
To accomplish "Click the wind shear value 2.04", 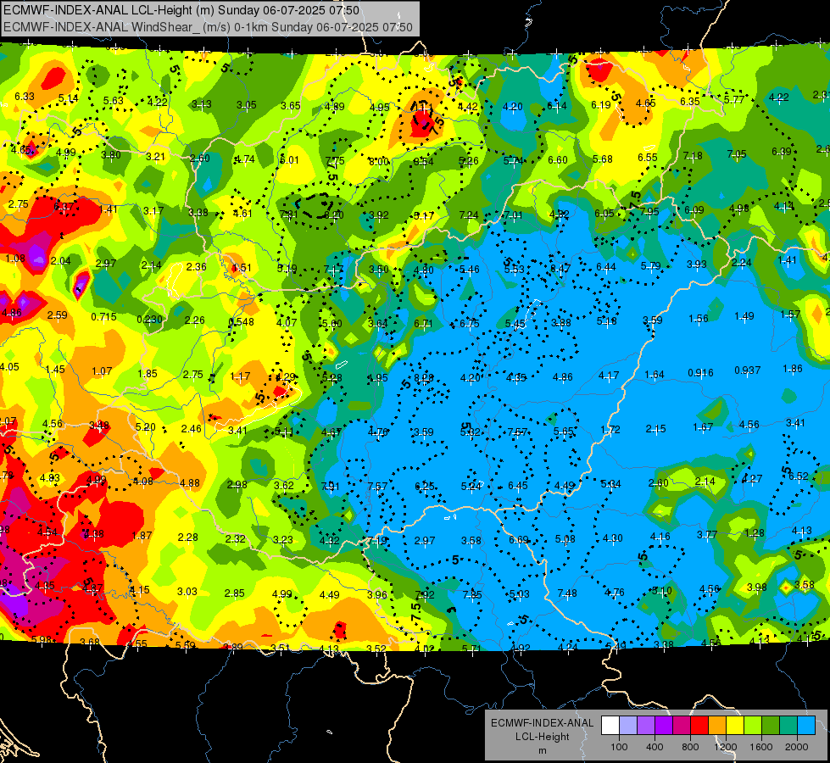I will point(60,261).
